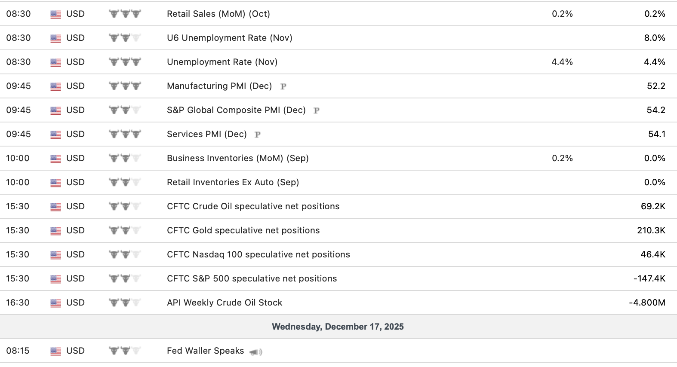Open Retail Inventories Ex Auto (Sep) event

(x=233, y=182)
